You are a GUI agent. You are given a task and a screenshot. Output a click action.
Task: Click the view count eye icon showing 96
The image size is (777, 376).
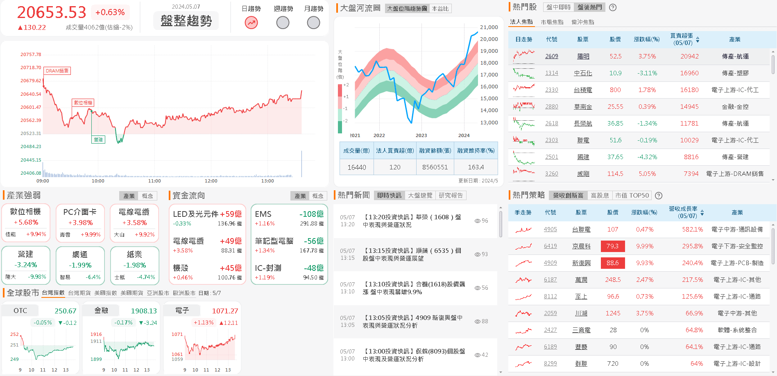pyautogui.click(x=477, y=221)
